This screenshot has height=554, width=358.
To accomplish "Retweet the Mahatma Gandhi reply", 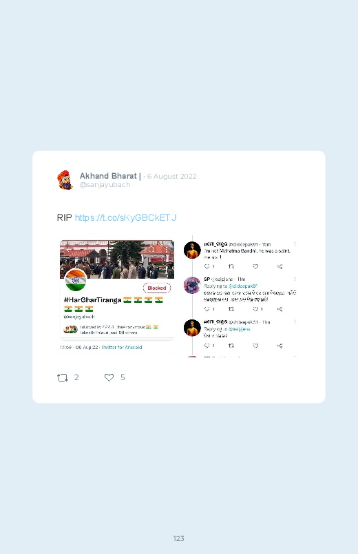I will tap(231, 266).
